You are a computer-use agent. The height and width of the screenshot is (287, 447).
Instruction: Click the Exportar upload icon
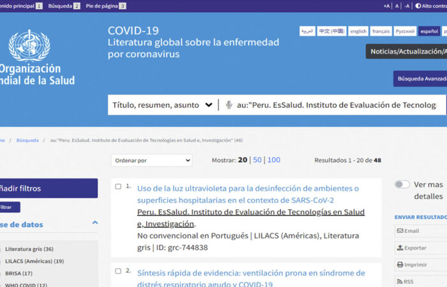[400, 247]
